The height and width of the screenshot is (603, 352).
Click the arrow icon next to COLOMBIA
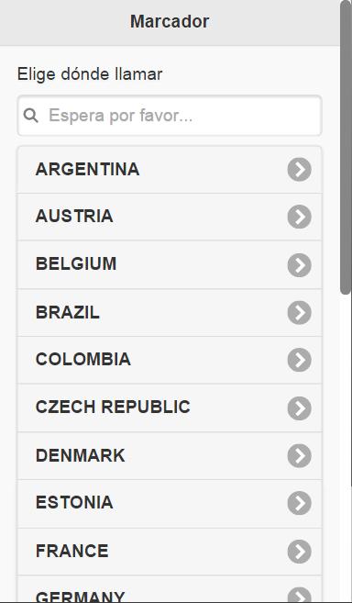coord(299,360)
